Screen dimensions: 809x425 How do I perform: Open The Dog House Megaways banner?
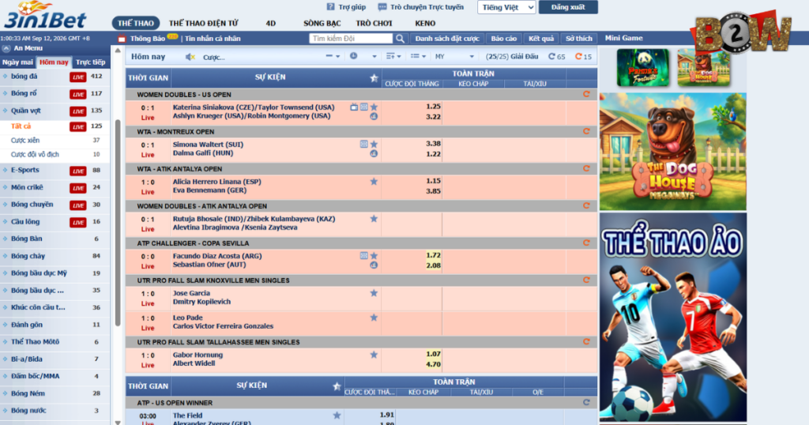673,152
